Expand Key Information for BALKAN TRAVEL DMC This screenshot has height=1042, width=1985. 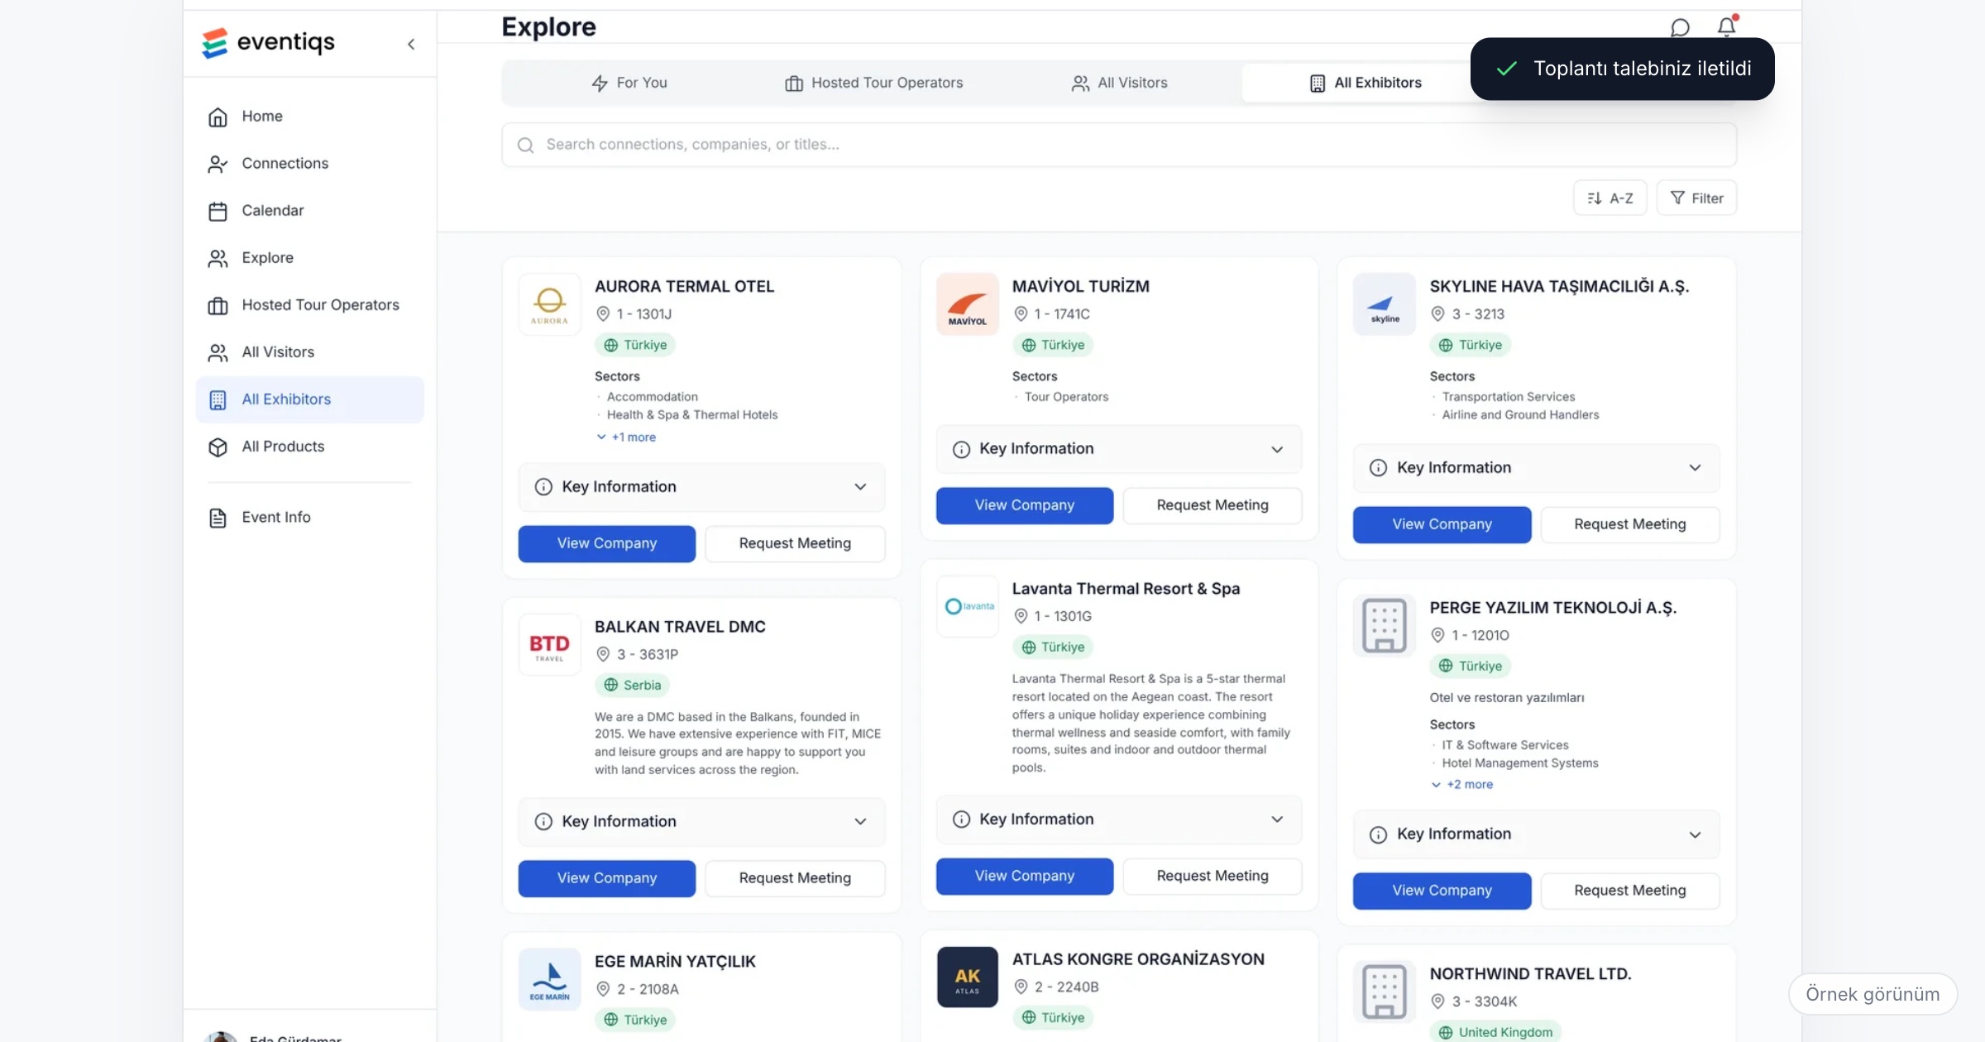(x=701, y=822)
